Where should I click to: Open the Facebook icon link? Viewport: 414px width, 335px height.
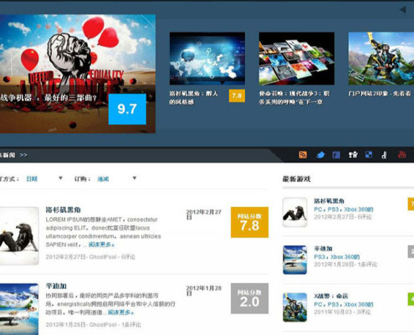(x=336, y=155)
